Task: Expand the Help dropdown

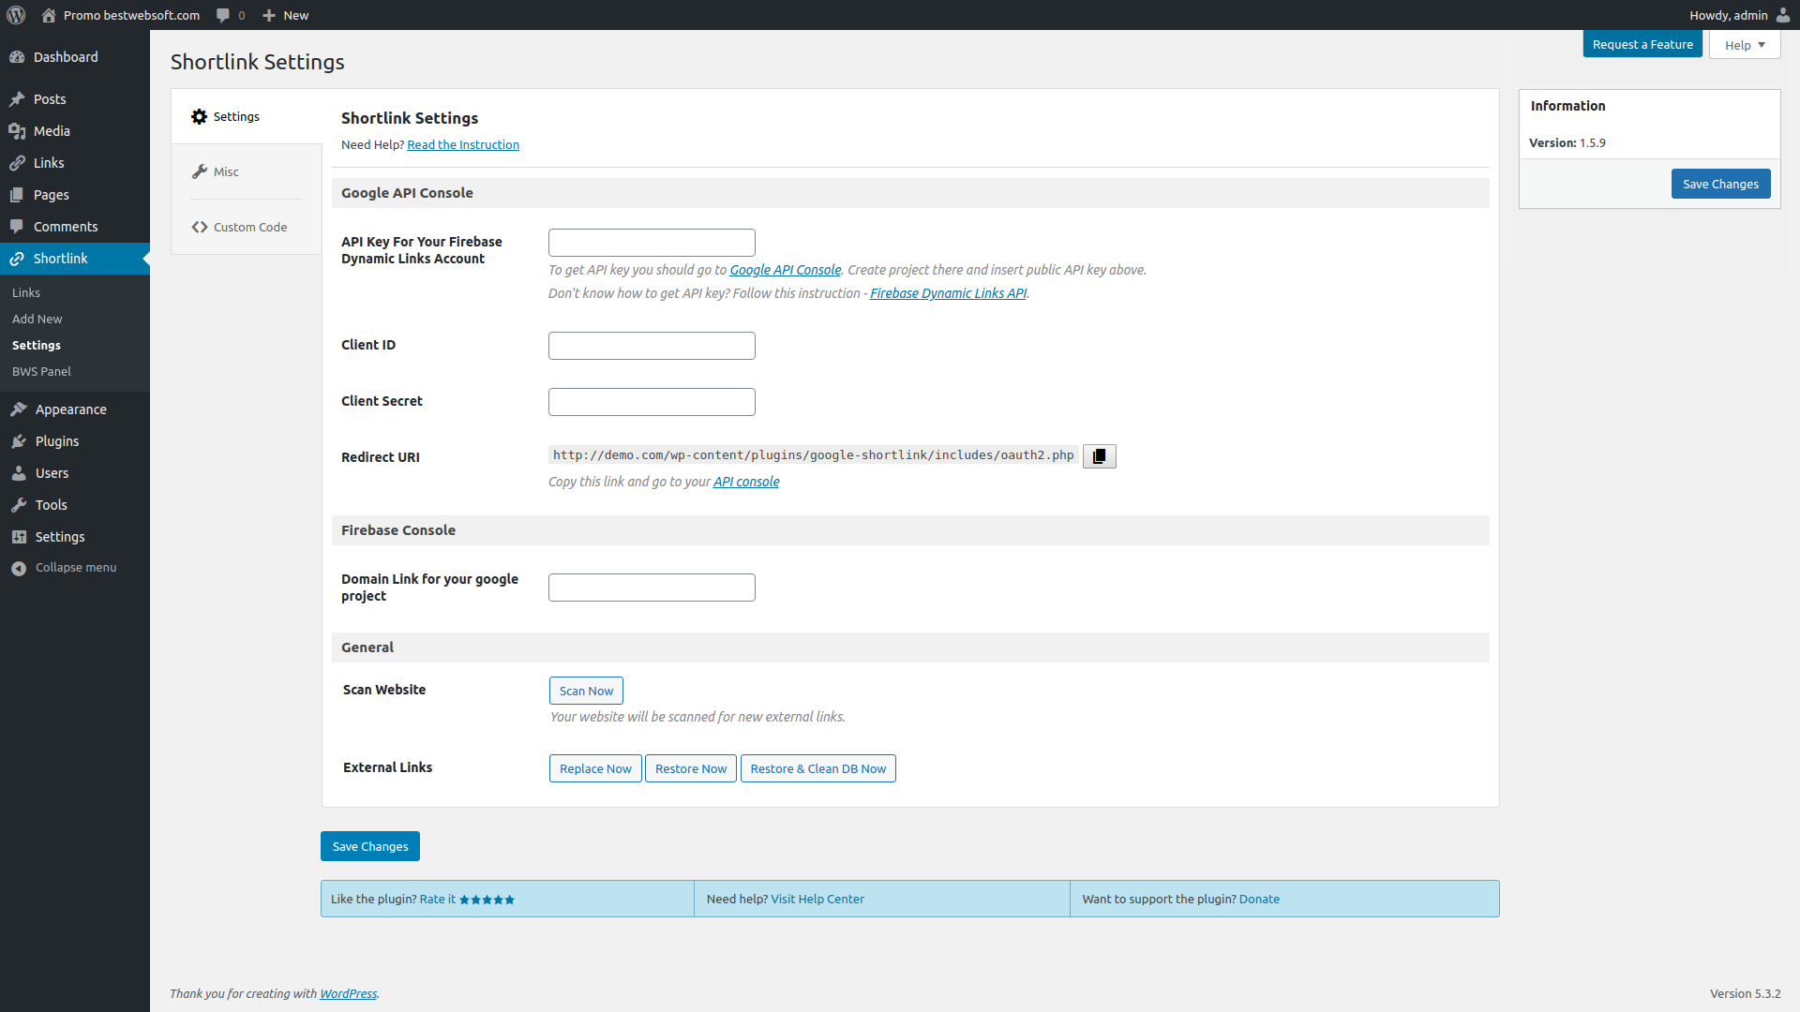Action: coord(1745,45)
